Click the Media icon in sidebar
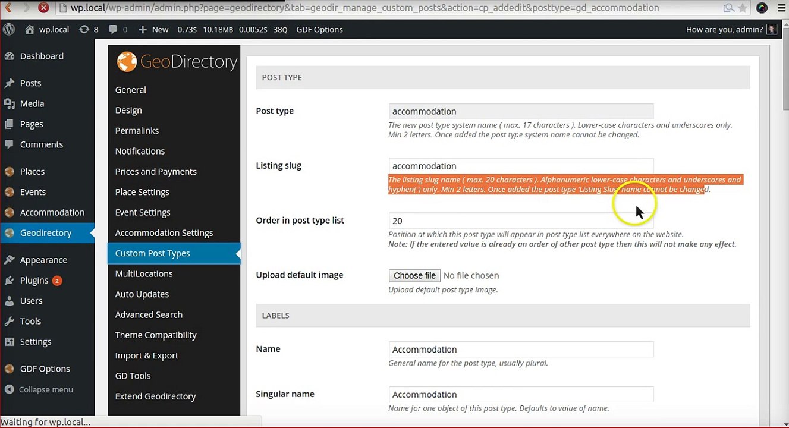Viewport: 789px width, 428px height. pos(10,103)
